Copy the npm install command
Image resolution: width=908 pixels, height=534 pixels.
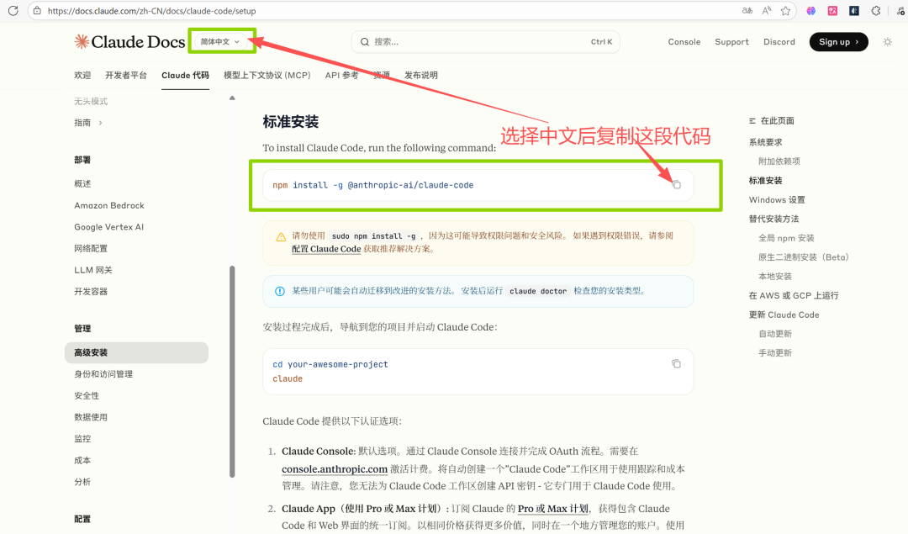676,185
